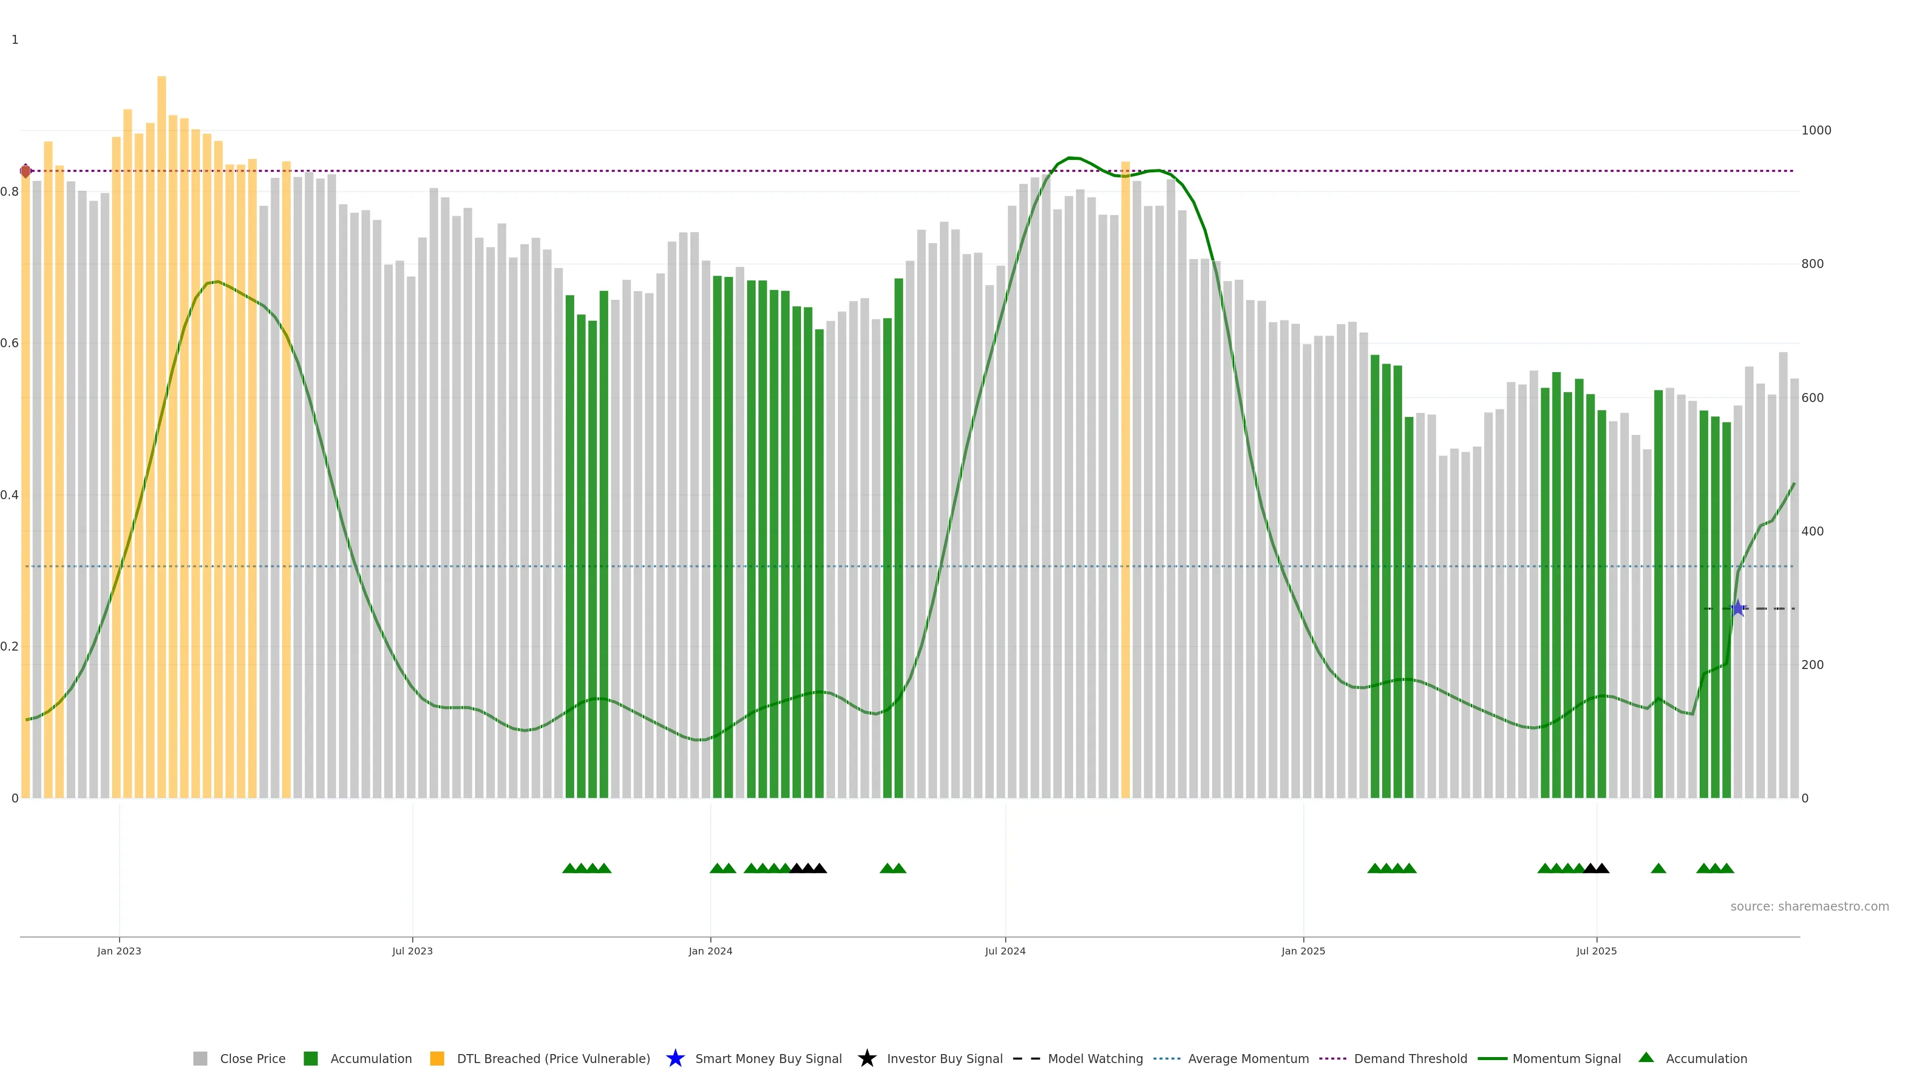Click the blue star marker on the chart
This screenshot has height=1076, width=1914.
click(1737, 609)
